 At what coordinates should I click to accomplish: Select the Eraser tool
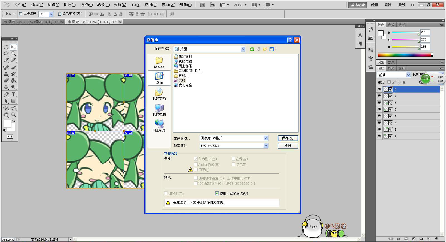(x=6, y=80)
